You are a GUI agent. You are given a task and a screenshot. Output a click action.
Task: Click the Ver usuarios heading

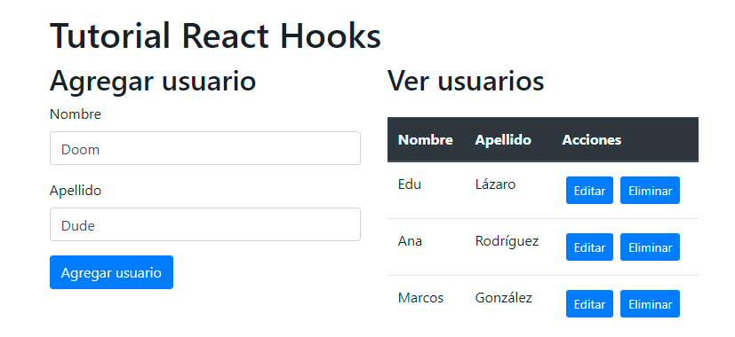[x=466, y=81]
